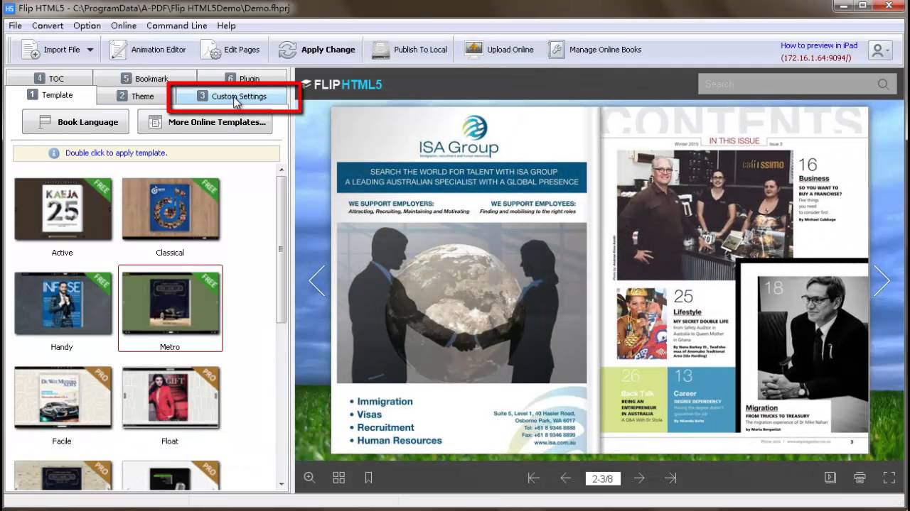910x511 pixels.
Task: Click the Book Language button
Action: click(75, 121)
